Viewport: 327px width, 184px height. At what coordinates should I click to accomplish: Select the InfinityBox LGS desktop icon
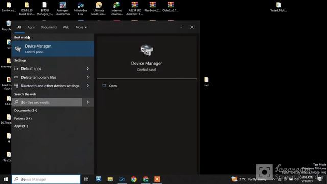pos(81,9)
